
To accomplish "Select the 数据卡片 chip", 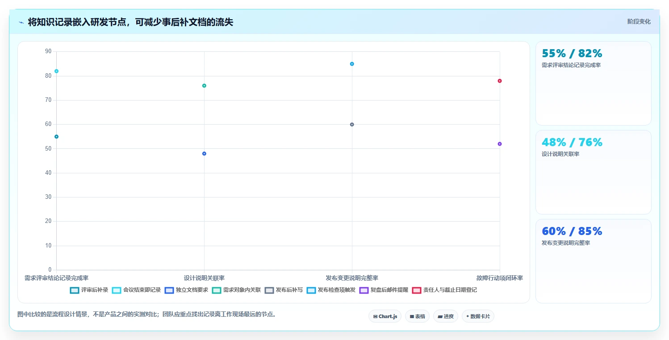I will [x=478, y=316].
